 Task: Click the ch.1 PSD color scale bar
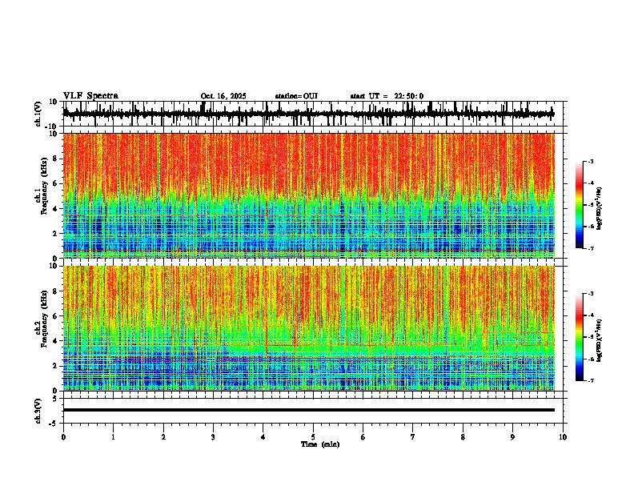point(579,205)
